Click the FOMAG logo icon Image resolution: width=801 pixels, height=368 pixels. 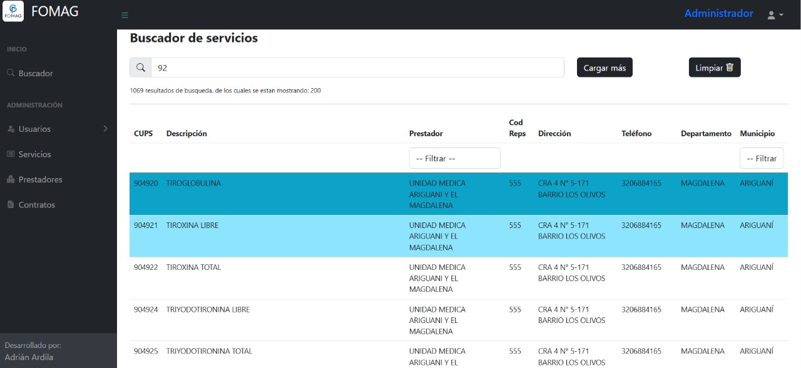(13, 11)
